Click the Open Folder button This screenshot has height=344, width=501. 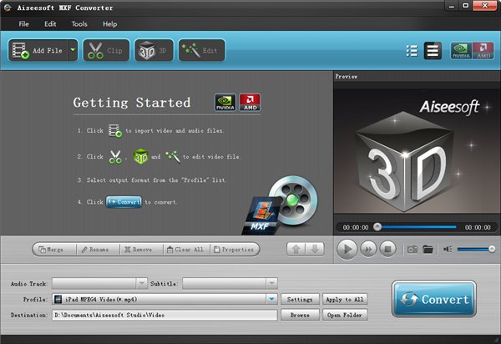pos(345,315)
